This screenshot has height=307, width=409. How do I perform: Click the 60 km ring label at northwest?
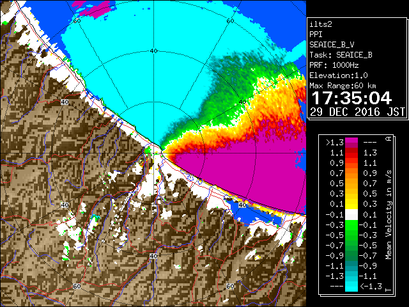tap(77, 21)
